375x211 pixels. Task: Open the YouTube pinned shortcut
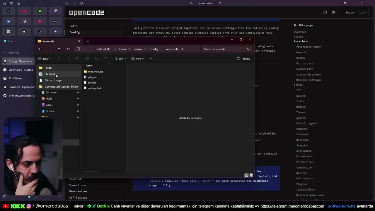[x=24, y=11]
